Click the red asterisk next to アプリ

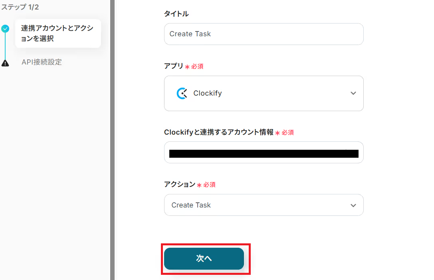click(x=187, y=67)
